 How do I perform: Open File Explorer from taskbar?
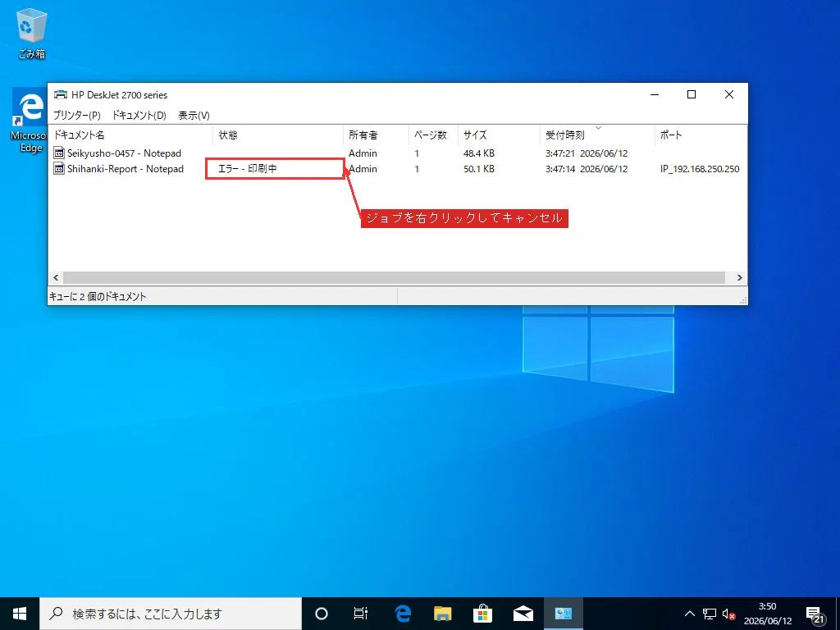(x=442, y=614)
